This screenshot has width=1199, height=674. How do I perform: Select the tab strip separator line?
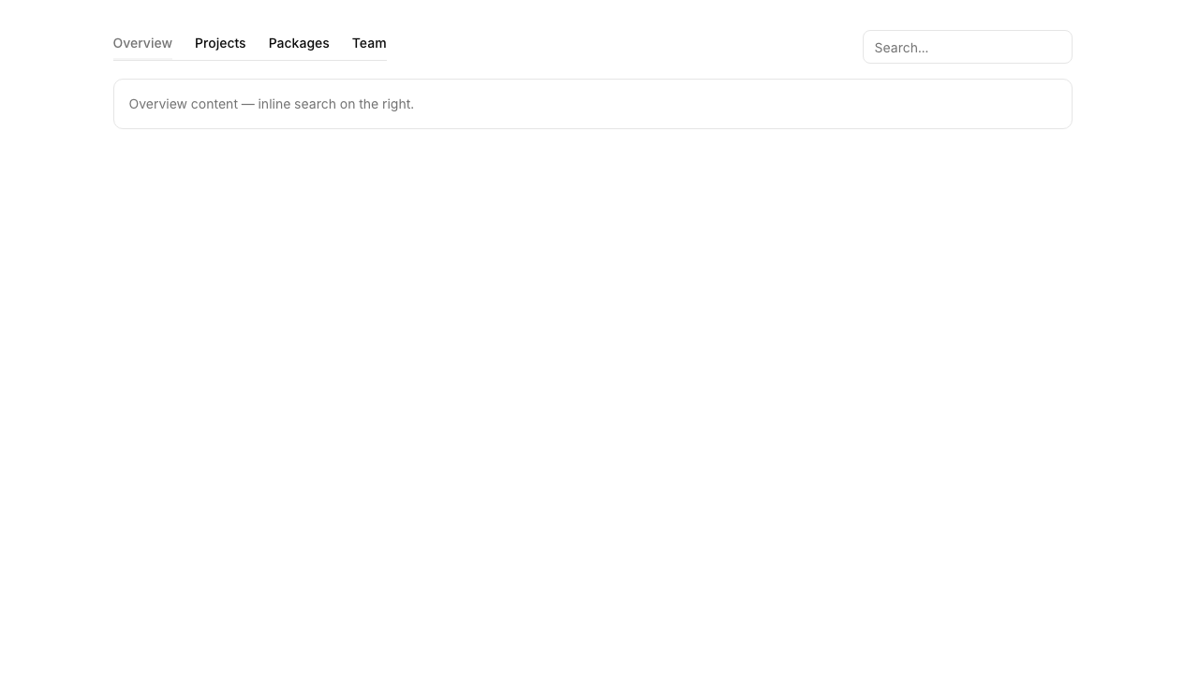click(281, 59)
